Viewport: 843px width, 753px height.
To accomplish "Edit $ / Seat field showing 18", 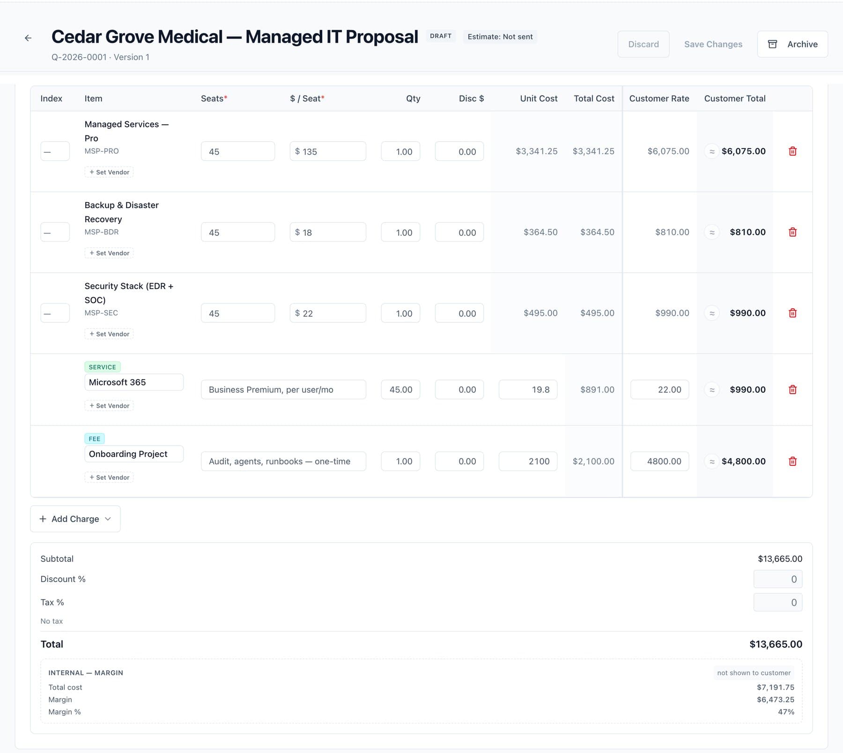I will (328, 232).
